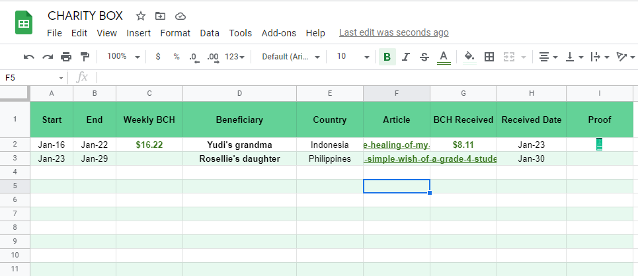Open the Edit menu
638x276 pixels.
79,33
